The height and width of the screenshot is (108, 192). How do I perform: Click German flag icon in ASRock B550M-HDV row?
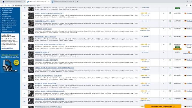185,13
